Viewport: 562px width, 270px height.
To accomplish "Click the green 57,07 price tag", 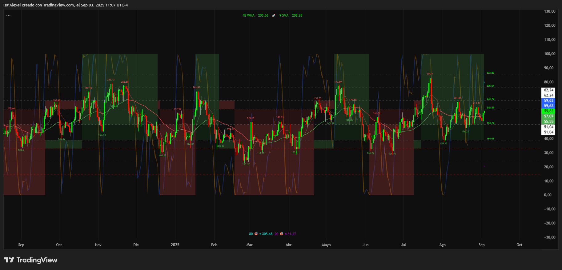I will pos(548,116).
